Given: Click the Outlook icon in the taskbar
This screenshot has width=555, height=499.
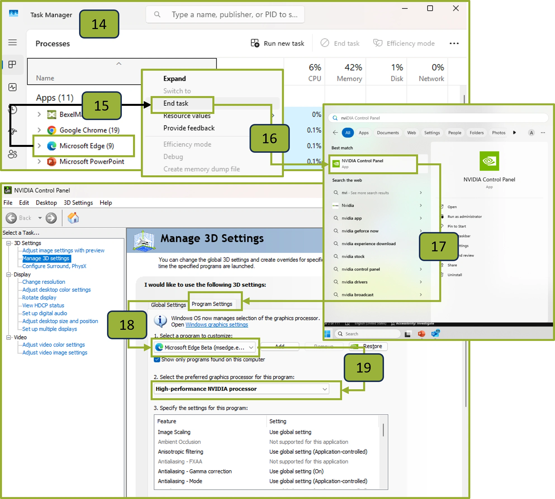Looking at the screenshot, I should 435,333.
